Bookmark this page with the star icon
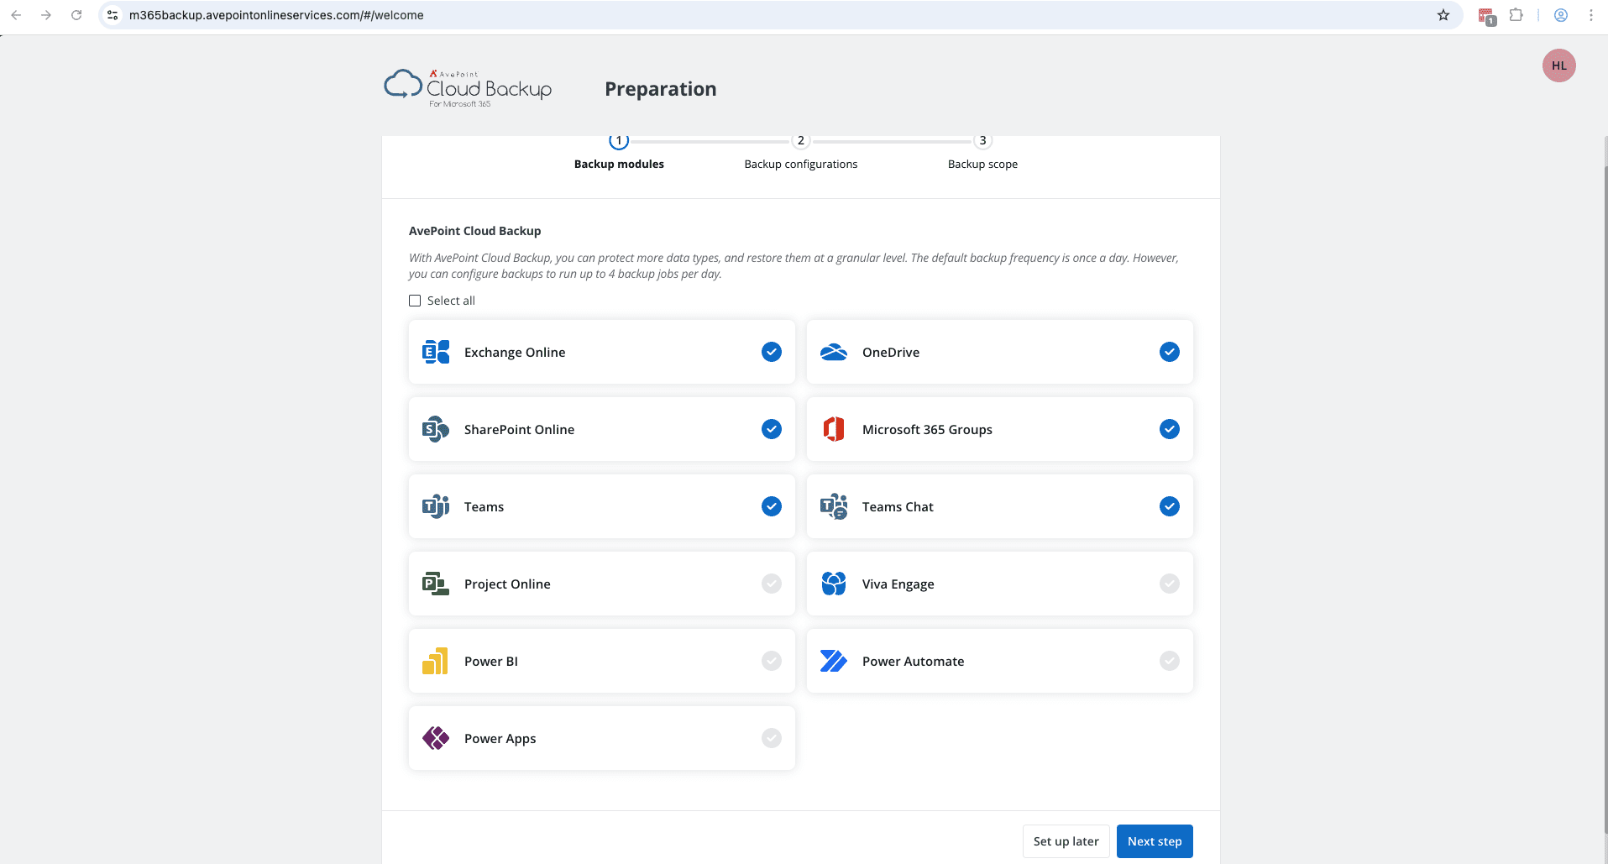The height and width of the screenshot is (864, 1608). (x=1443, y=15)
